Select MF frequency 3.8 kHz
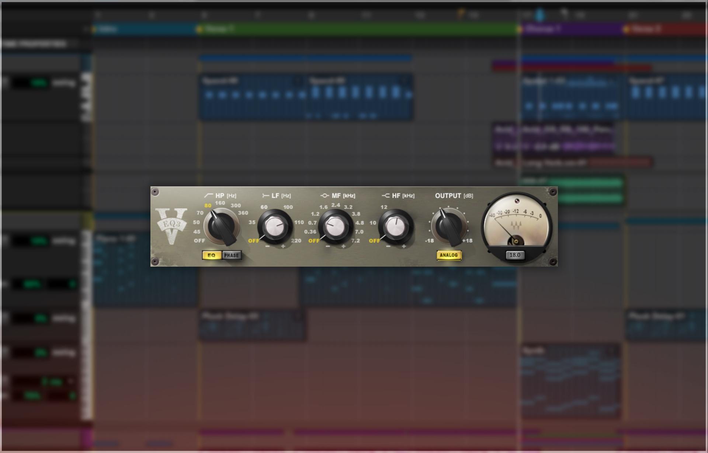The width and height of the screenshot is (708, 453). click(x=356, y=214)
